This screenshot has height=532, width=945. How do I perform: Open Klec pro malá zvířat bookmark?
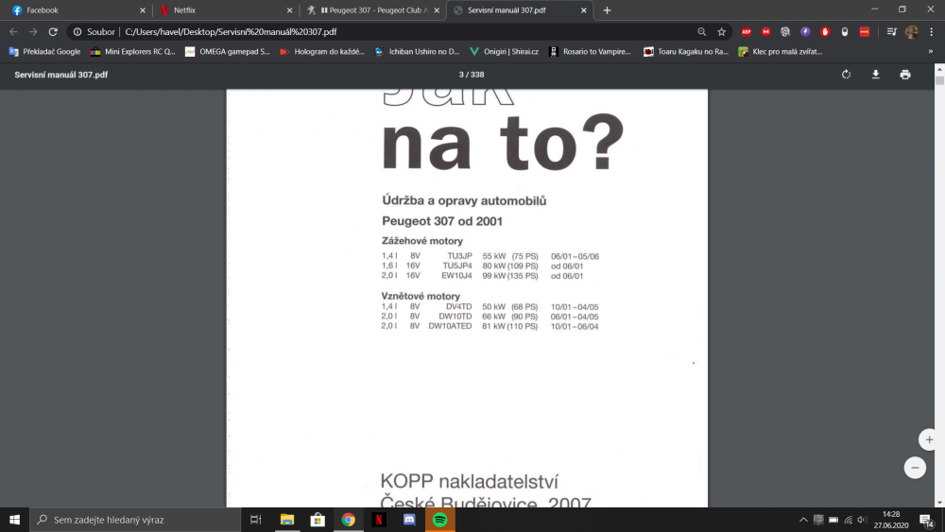click(780, 52)
